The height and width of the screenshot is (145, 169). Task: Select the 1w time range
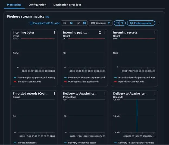[x=78, y=23]
